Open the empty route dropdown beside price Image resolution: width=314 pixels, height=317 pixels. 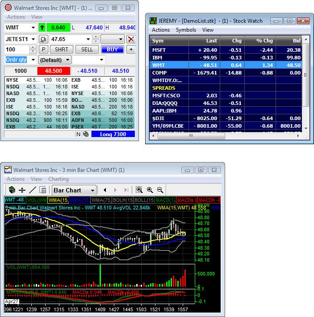(113, 39)
